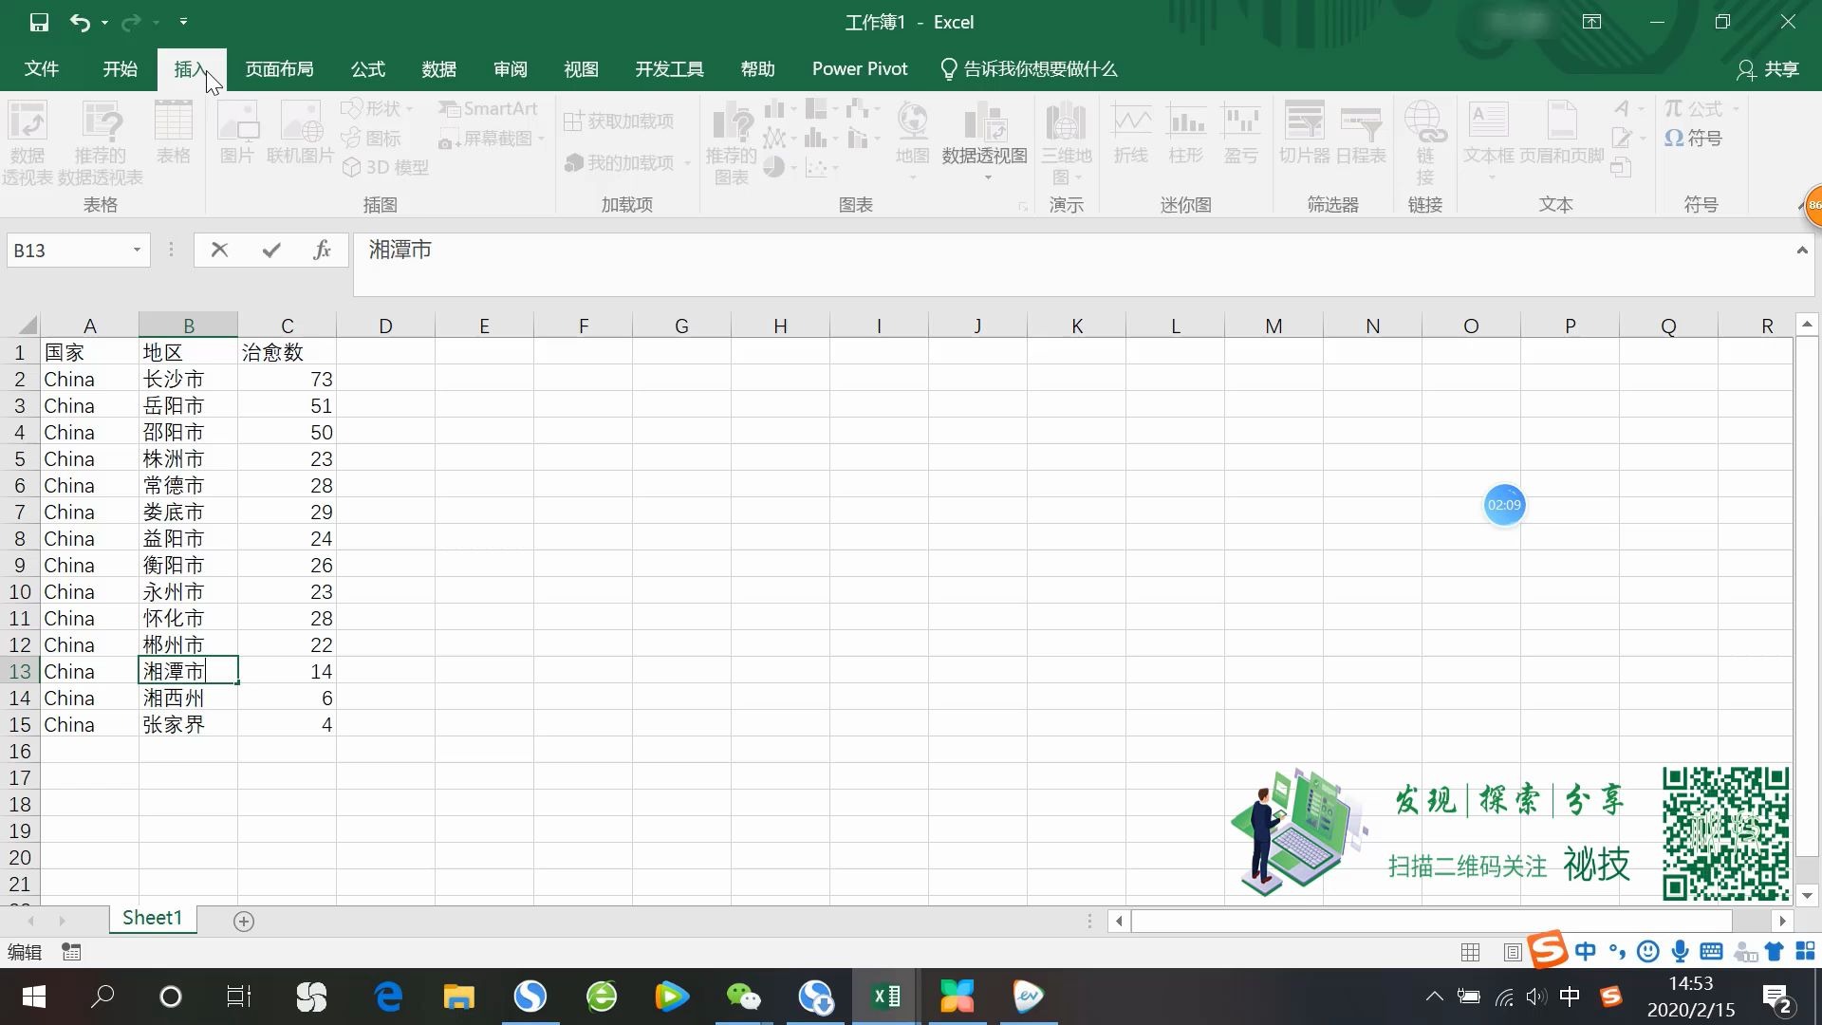The height and width of the screenshot is (1025, 1822).
Task: Click the insert function fx button
Action: click(322, 251)
